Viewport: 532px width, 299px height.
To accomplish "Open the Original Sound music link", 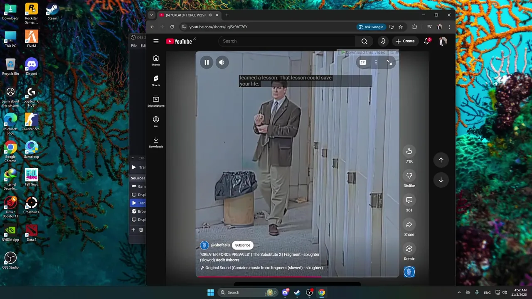I will click(264, 268).
